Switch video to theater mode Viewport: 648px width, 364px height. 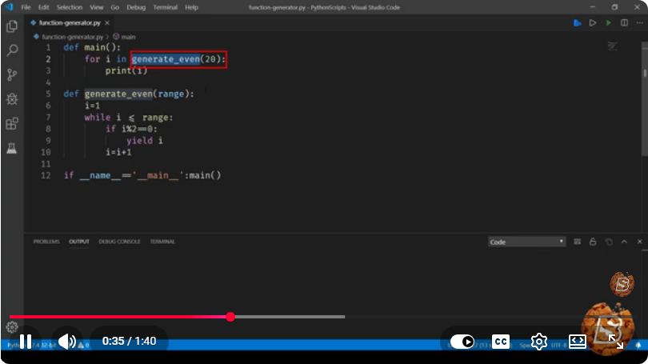coord(578,342)
